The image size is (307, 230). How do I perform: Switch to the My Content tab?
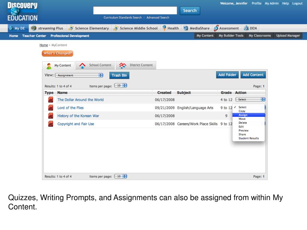(58, 66)
